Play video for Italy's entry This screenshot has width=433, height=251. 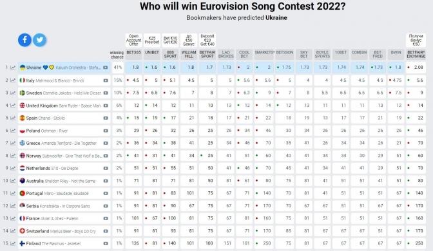(x=106, y=80)
